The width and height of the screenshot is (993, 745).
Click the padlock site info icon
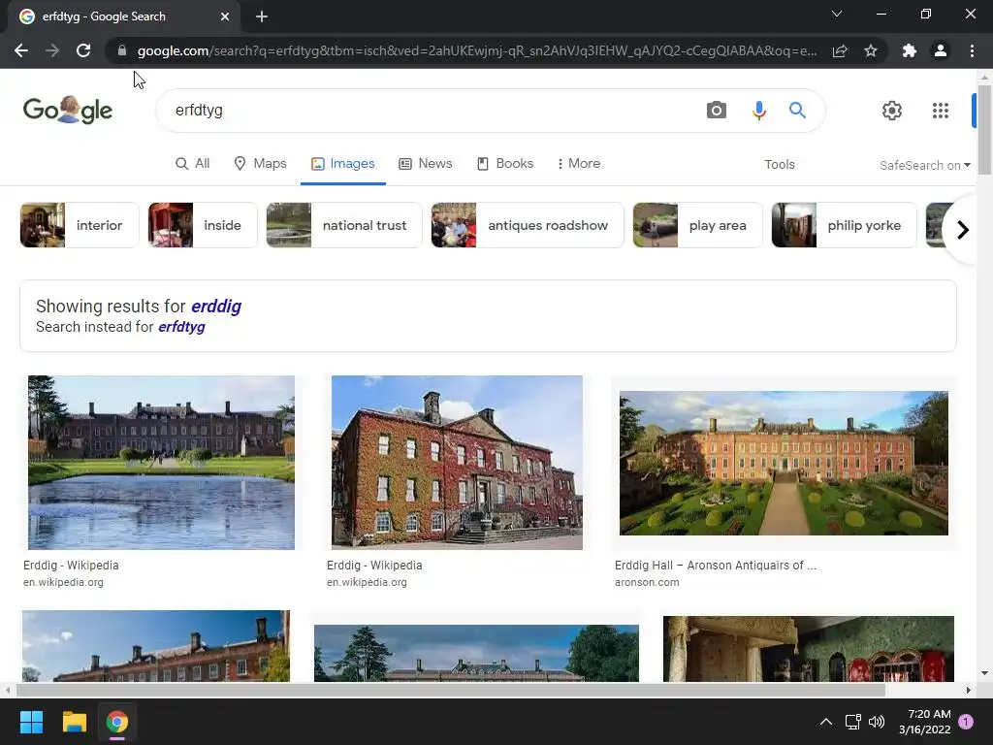pyautogui.click(x=122, y=50)
